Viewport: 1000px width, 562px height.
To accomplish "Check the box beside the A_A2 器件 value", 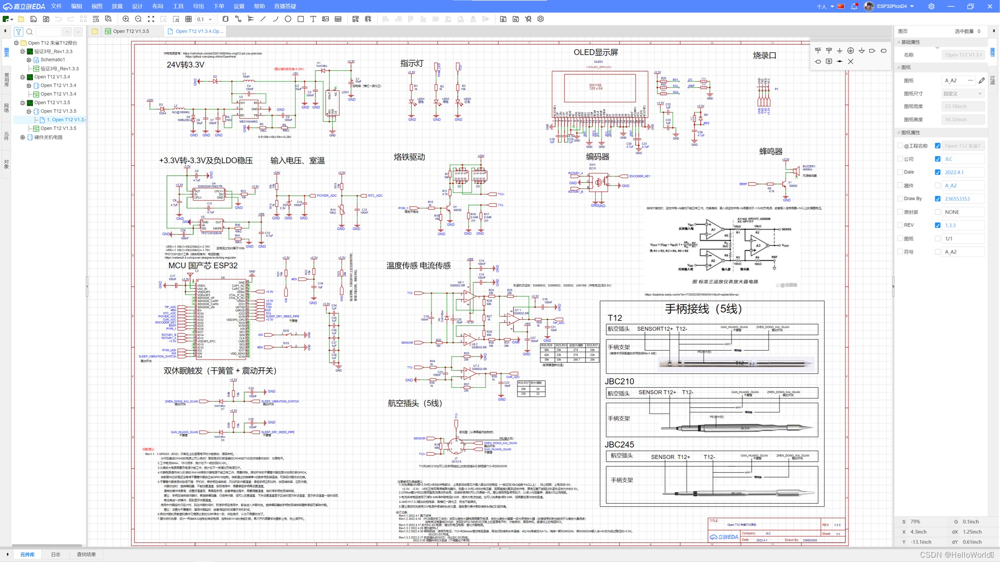I will click(x=938, y=185).
